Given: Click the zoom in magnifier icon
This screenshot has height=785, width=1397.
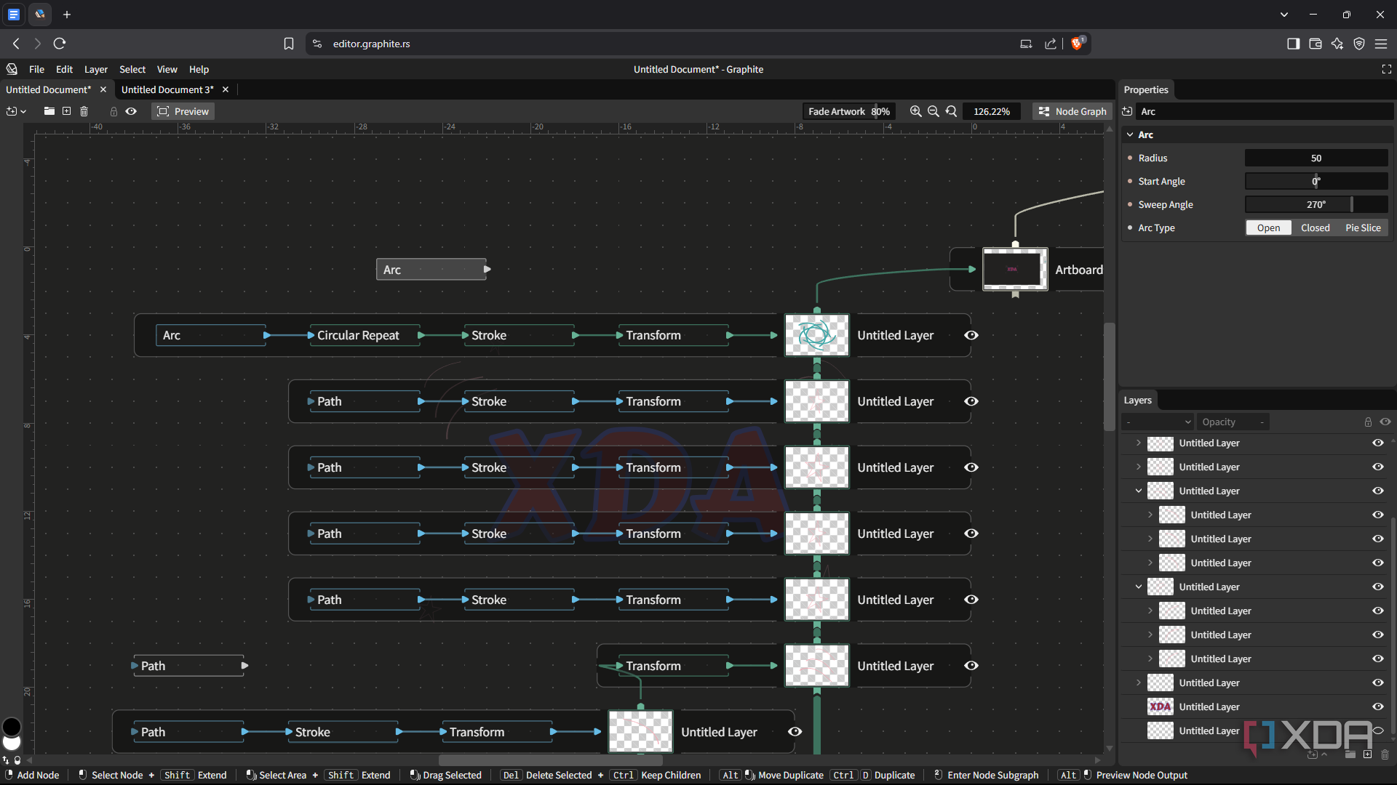Looking at the screenshot, I should click(x=916, y=111).
